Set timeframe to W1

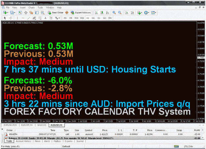(x=104, y=18)
